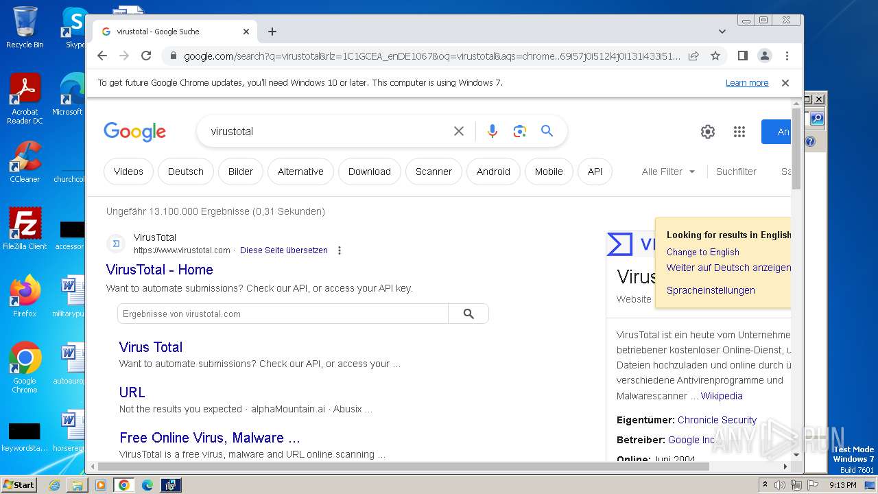Open Free Online Virus, Malware link
The image size is (878, 494).
click(x=210, y=438)
